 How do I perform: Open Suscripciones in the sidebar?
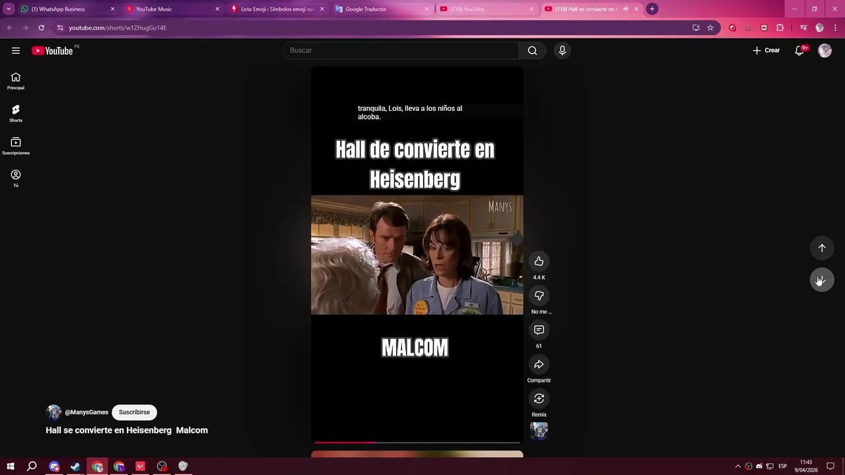16,146
